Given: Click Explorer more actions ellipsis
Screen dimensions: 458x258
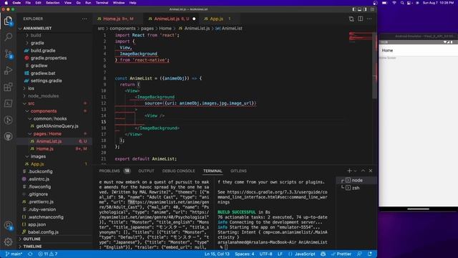Looking at the screenshot, I should click(x=84, y=19).
